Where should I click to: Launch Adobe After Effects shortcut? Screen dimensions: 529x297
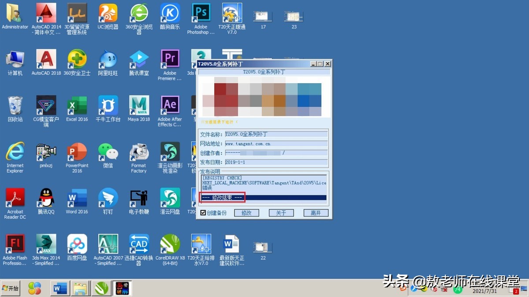tap(170, 106)
